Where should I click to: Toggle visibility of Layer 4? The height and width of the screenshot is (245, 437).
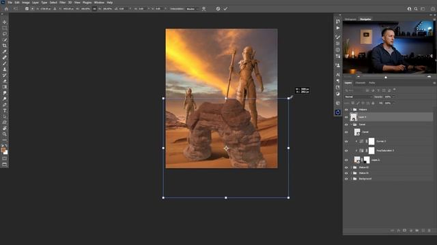pyautogui.click(x=346, y=117)
